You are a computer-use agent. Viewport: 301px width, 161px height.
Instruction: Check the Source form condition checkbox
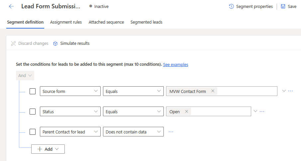click(33, 91)
